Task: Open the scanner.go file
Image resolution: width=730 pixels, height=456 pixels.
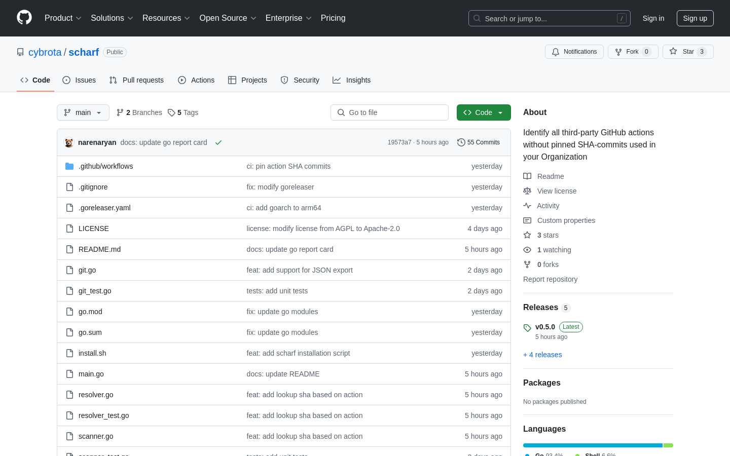Action: [x=96, y=436]
